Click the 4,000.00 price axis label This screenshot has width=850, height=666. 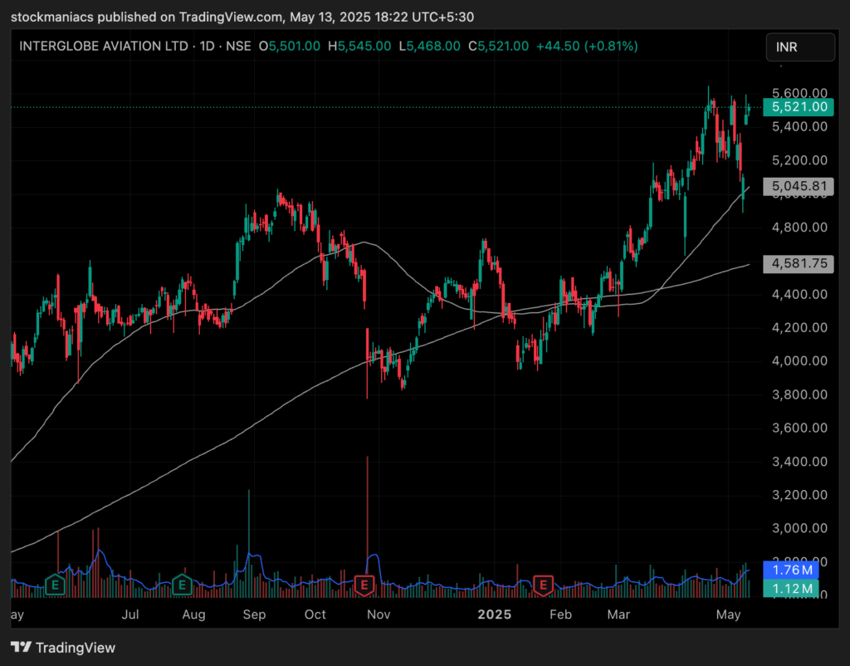coord(799,361)
